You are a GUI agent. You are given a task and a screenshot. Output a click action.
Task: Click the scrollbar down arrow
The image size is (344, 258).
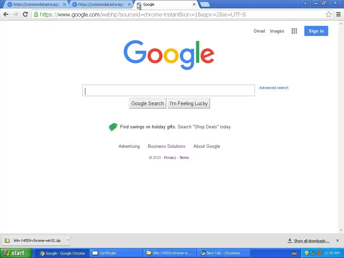[341, 230]
